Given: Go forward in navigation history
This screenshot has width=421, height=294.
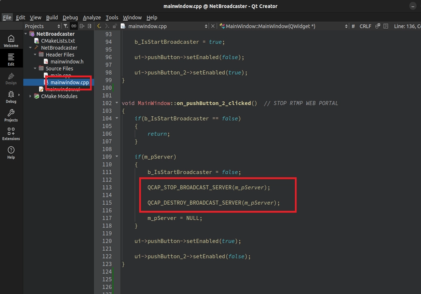Looking at the screenshot, I should coord(107,26).
